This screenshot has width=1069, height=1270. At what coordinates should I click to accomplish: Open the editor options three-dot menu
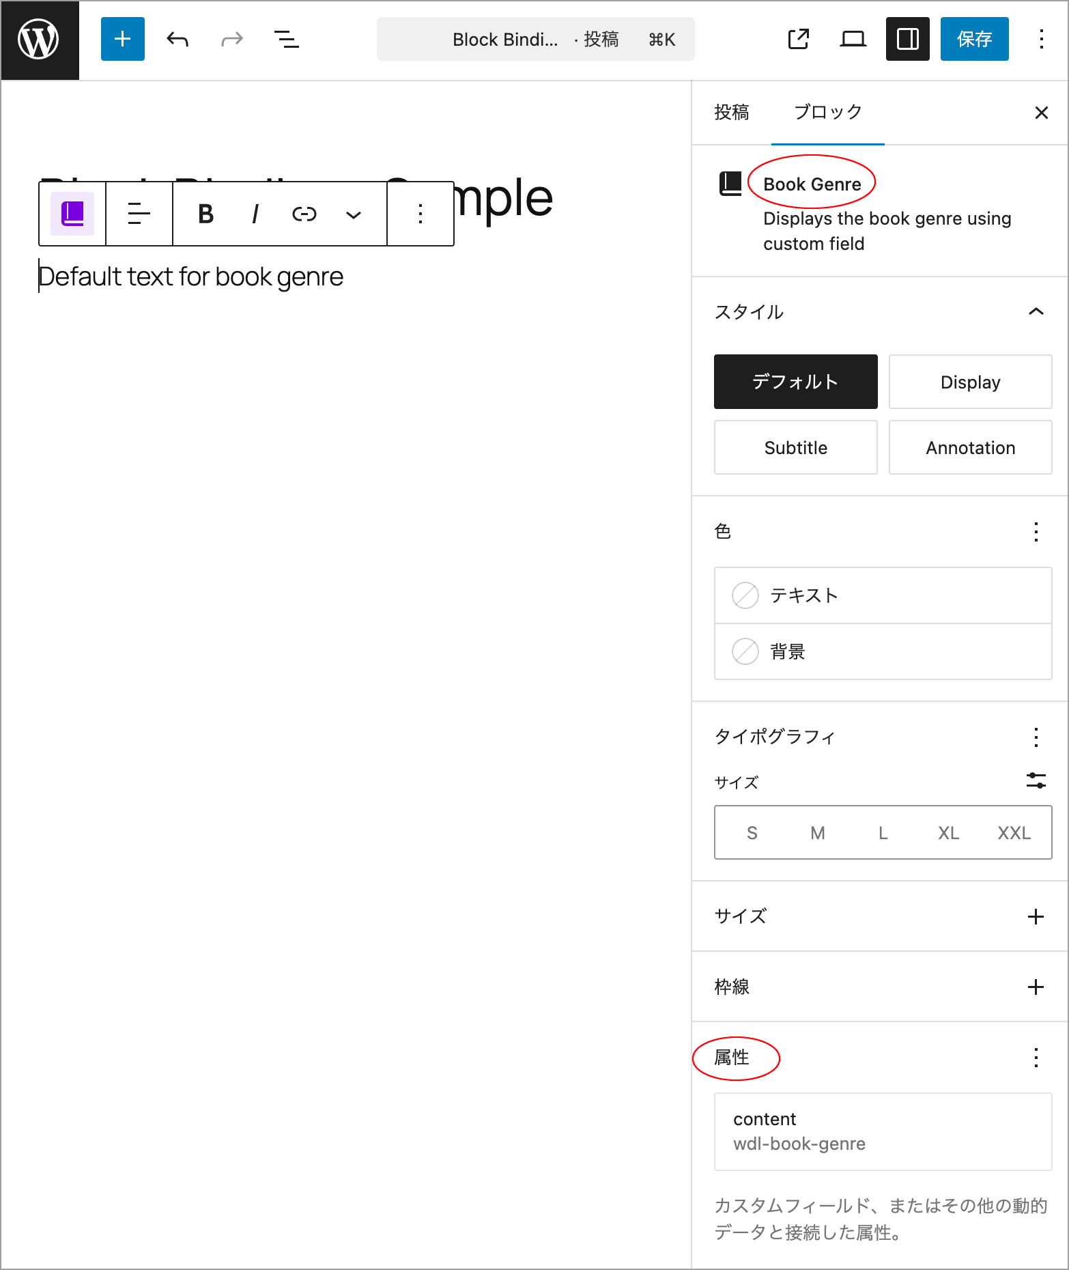[x=1042, y=39]
